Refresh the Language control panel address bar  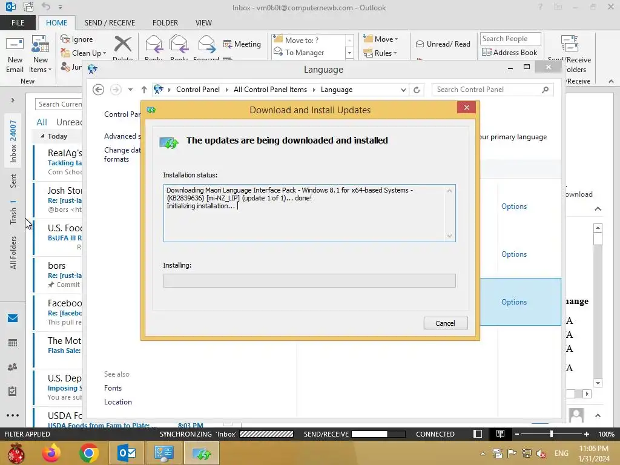pyautogui.click(x=417, y=90)
